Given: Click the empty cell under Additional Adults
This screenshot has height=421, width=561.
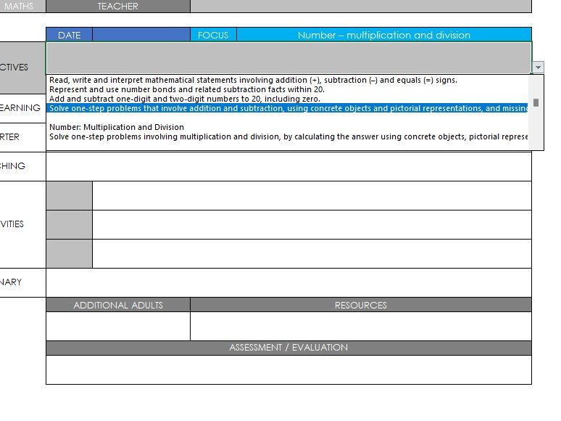Looking at the screenshot, I should [118, 326].
